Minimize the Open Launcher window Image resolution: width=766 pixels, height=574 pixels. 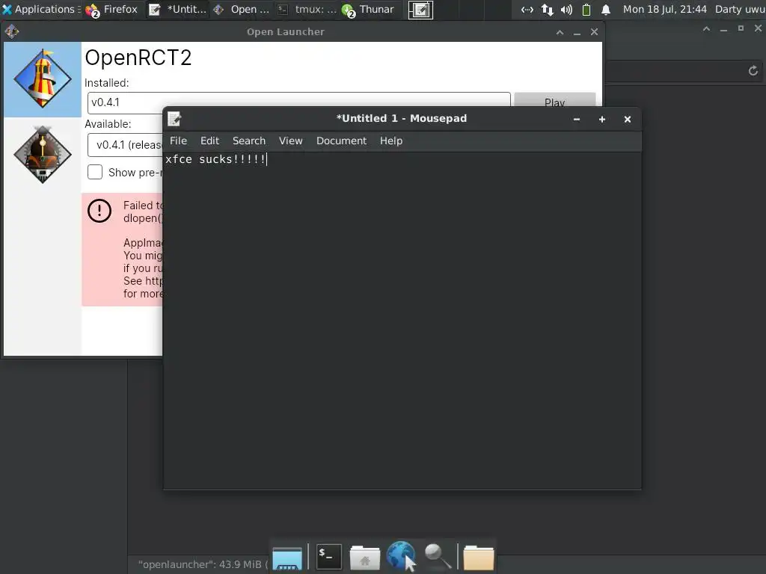[577, 32]
